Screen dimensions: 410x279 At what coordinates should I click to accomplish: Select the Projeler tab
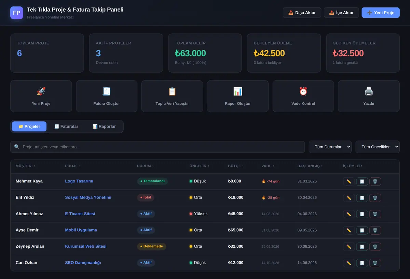29,127
